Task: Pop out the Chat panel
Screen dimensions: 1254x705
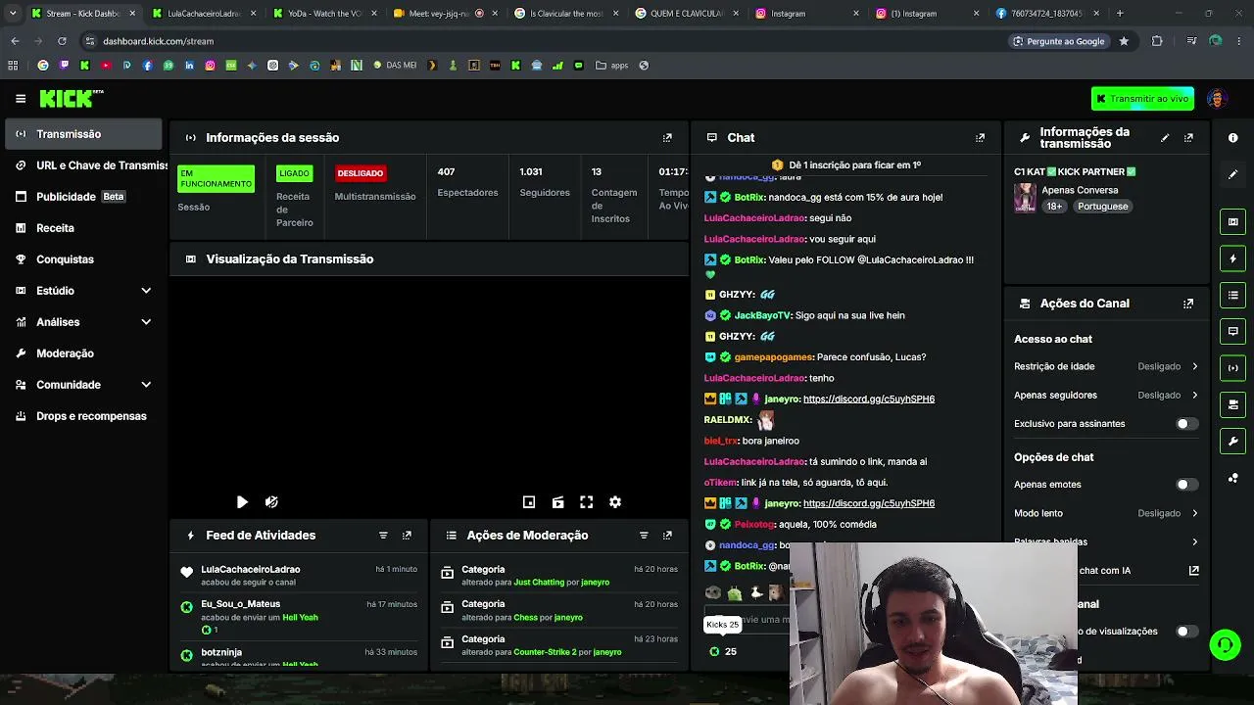Action: tap(980, 138)
